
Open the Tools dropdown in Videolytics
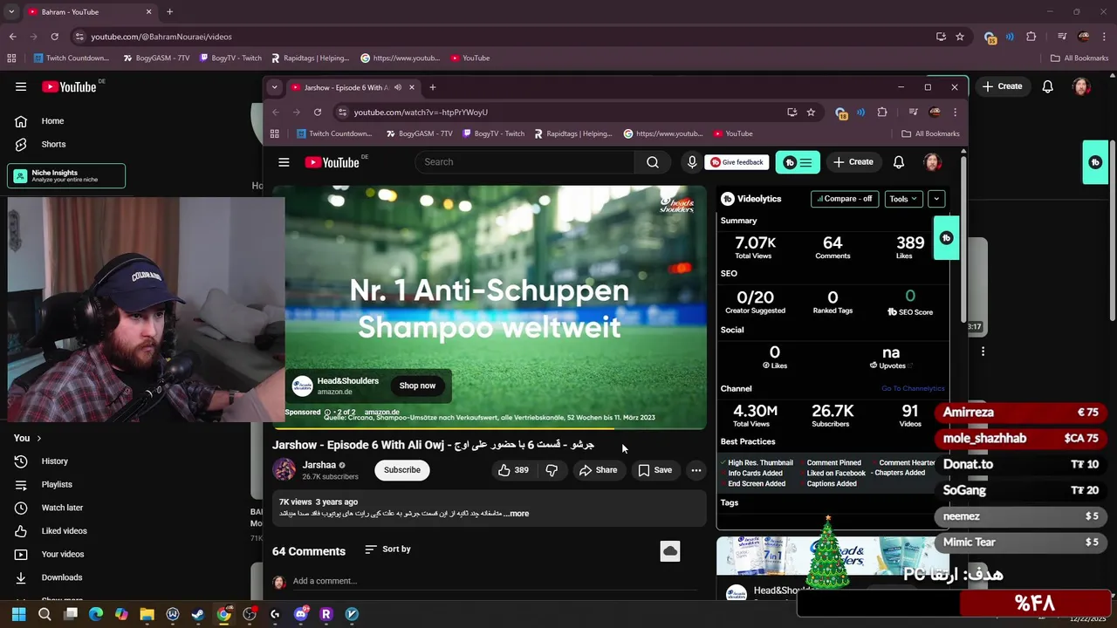[x=903, y=199]
